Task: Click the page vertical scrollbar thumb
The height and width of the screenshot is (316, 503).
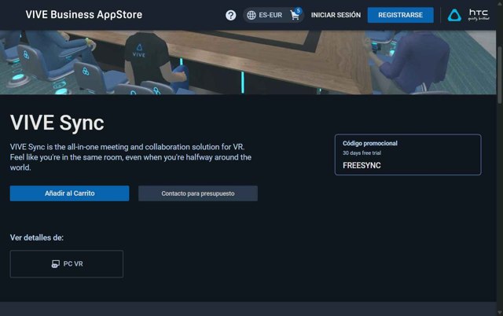Action: point(500,75)
